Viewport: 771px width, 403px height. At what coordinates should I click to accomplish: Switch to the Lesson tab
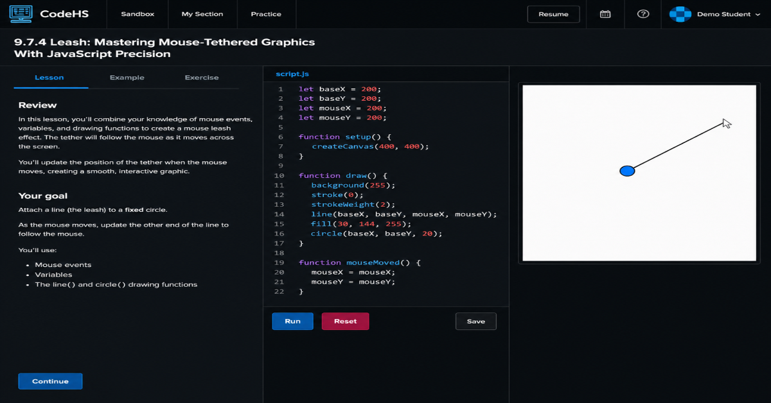click(49, 78)
